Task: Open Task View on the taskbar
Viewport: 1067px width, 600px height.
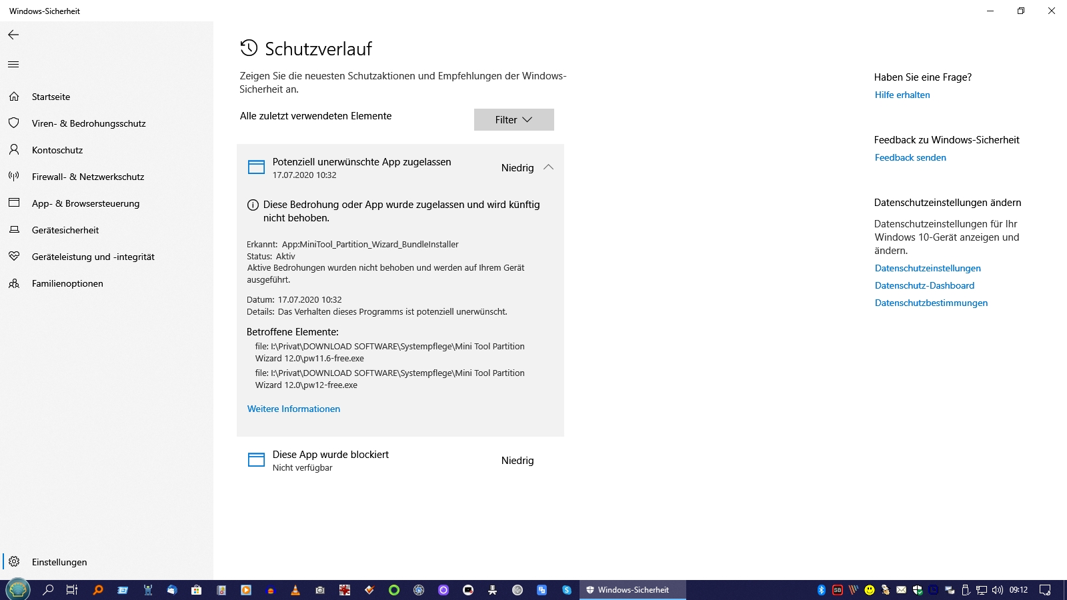Action: (72, 590)
